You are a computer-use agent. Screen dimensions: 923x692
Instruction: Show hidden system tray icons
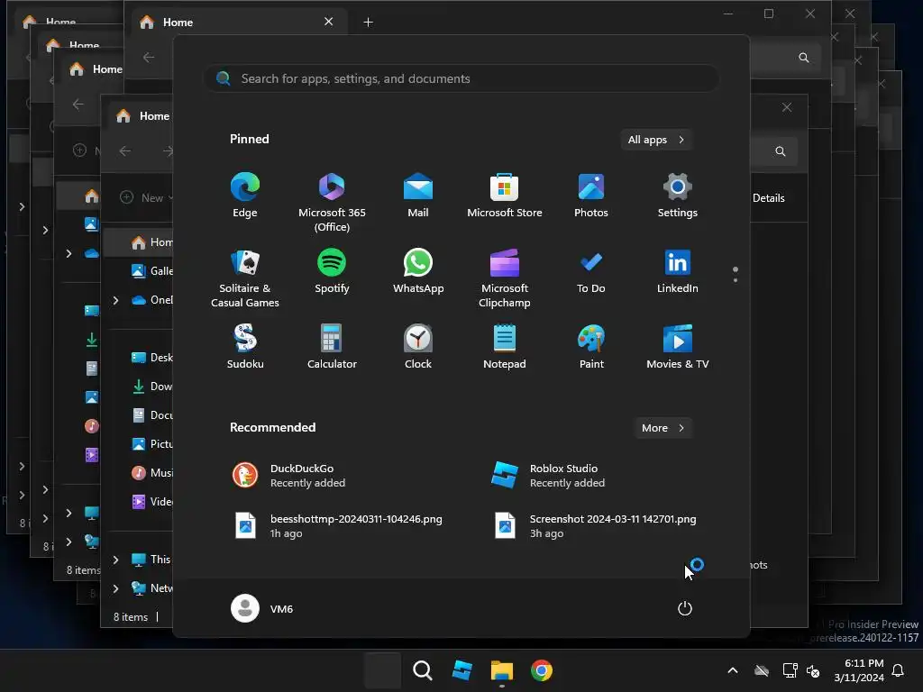(733, 670)
